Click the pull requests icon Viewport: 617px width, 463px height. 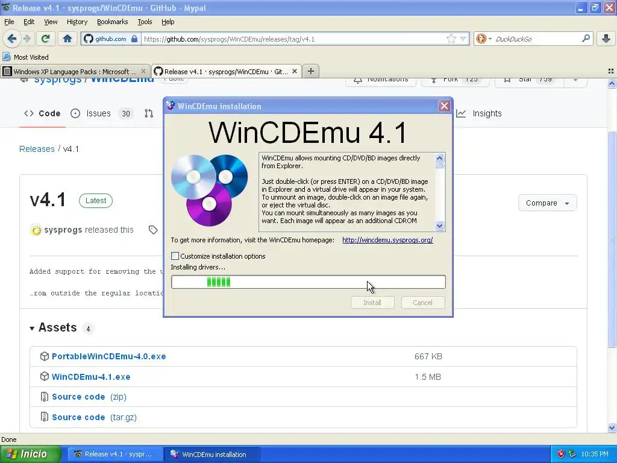149,113
